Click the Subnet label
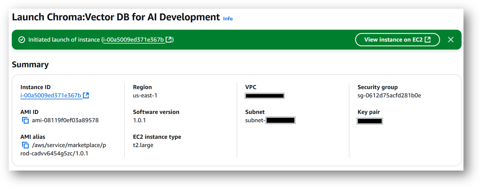The height and width of the screenshot is (188, 481). pos(255,112)
